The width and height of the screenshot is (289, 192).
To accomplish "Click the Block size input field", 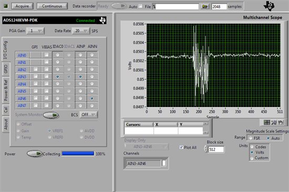I will (216, 150).
